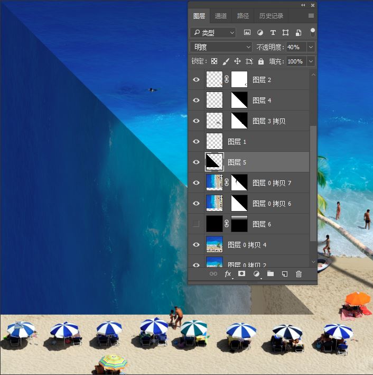The width and height of the screenshot is (373, 375).
Task: Switch to the 历史记录 tab
Action: click(x=271, y=16)
